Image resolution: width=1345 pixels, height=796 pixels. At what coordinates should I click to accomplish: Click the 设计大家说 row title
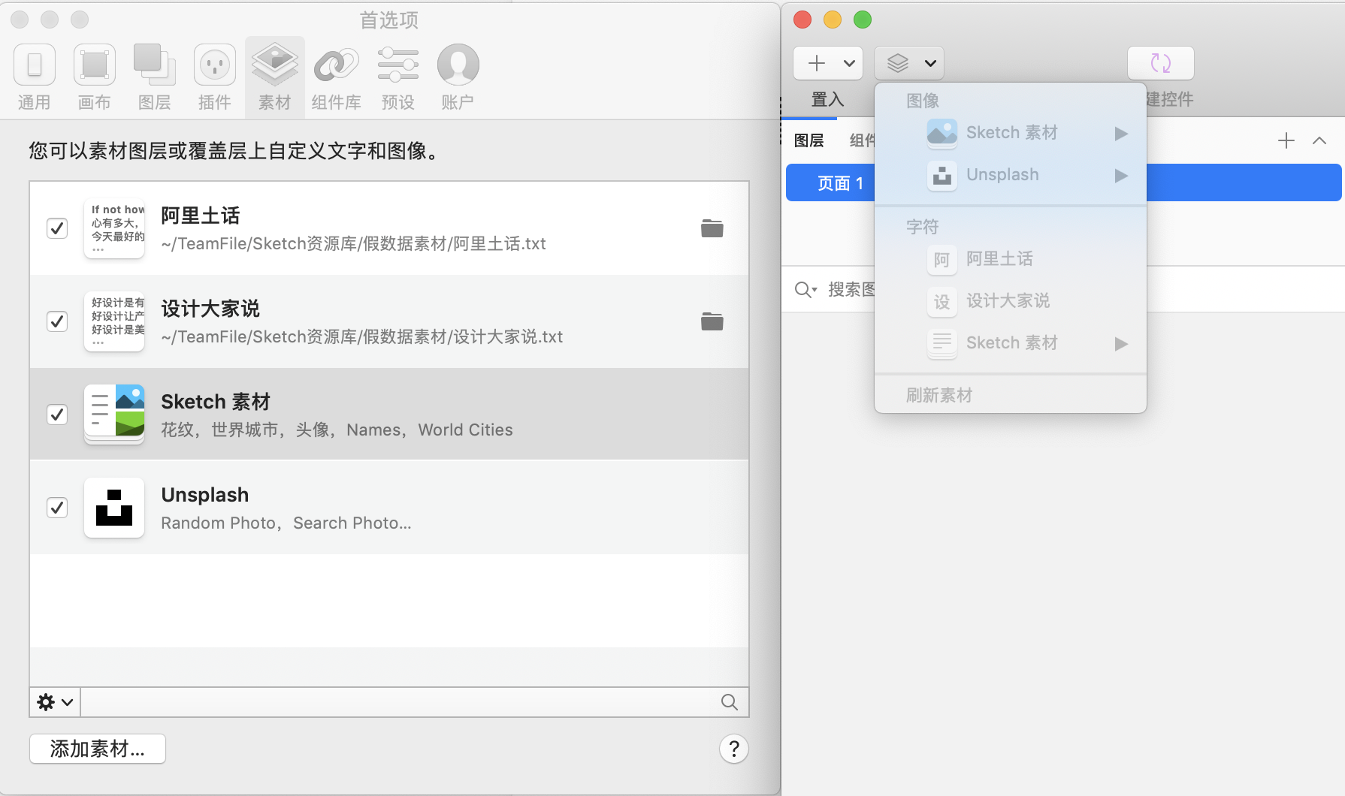point(210,309)
